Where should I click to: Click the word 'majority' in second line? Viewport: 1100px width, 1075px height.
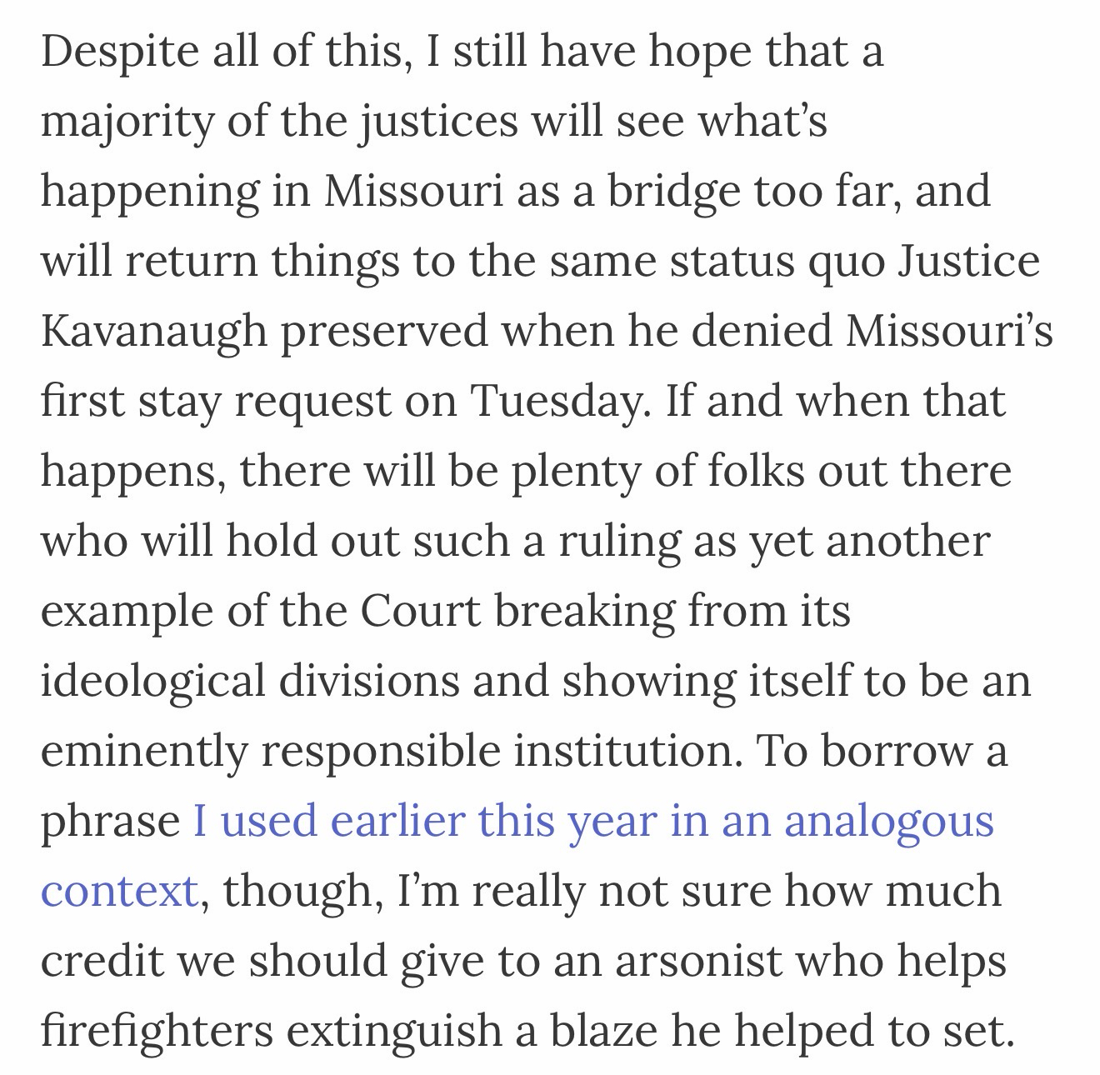coord(127,122)
